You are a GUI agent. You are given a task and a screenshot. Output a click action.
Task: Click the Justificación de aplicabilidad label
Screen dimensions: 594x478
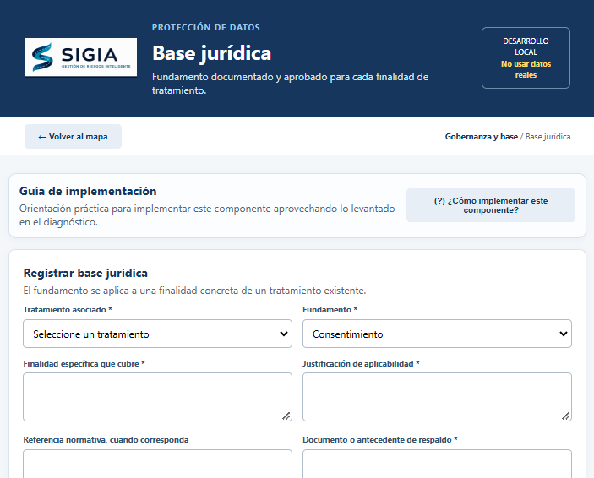pos(361,364)
